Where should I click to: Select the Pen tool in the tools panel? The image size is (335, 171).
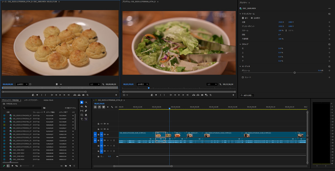point(86,111)
